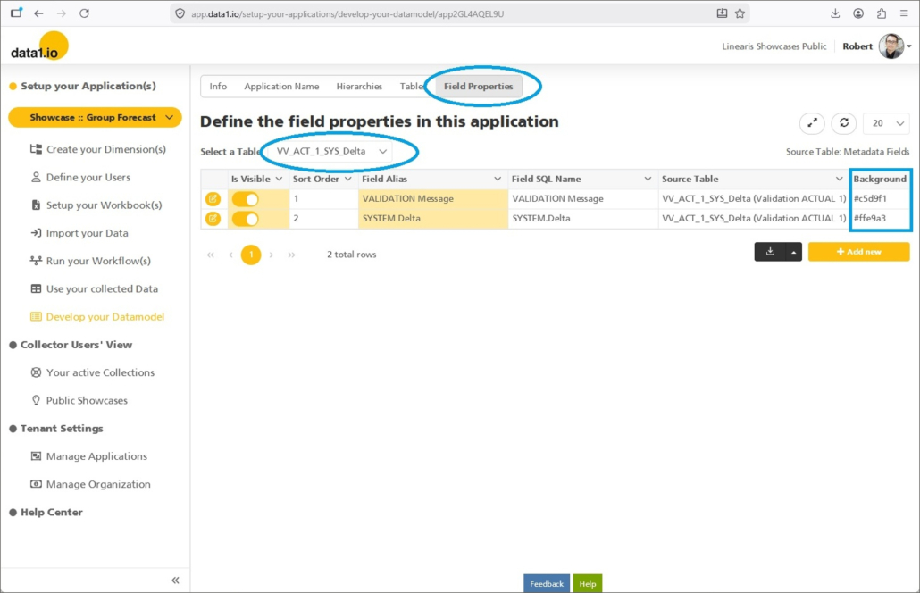Click the Add new button
The height and width of the screenshot is (593, 920).
pyautogui.click(x=858, y=253)
